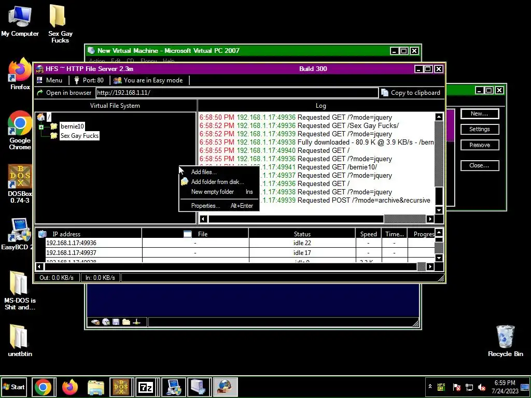Click the server URL address field
Screen dimensions: 531x398
click(236, 92)
